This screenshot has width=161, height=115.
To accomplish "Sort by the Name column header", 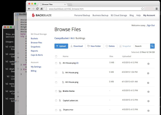I will point(65,56).
